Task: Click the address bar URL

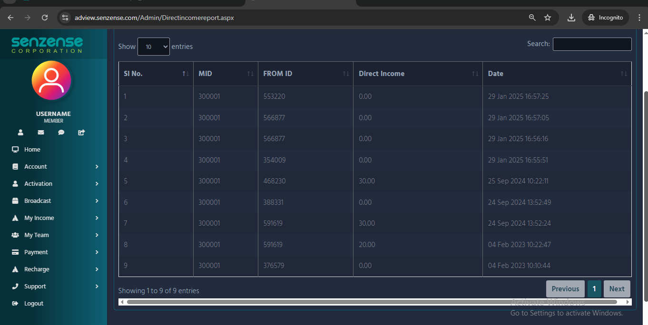Action: tap(154, 18)
